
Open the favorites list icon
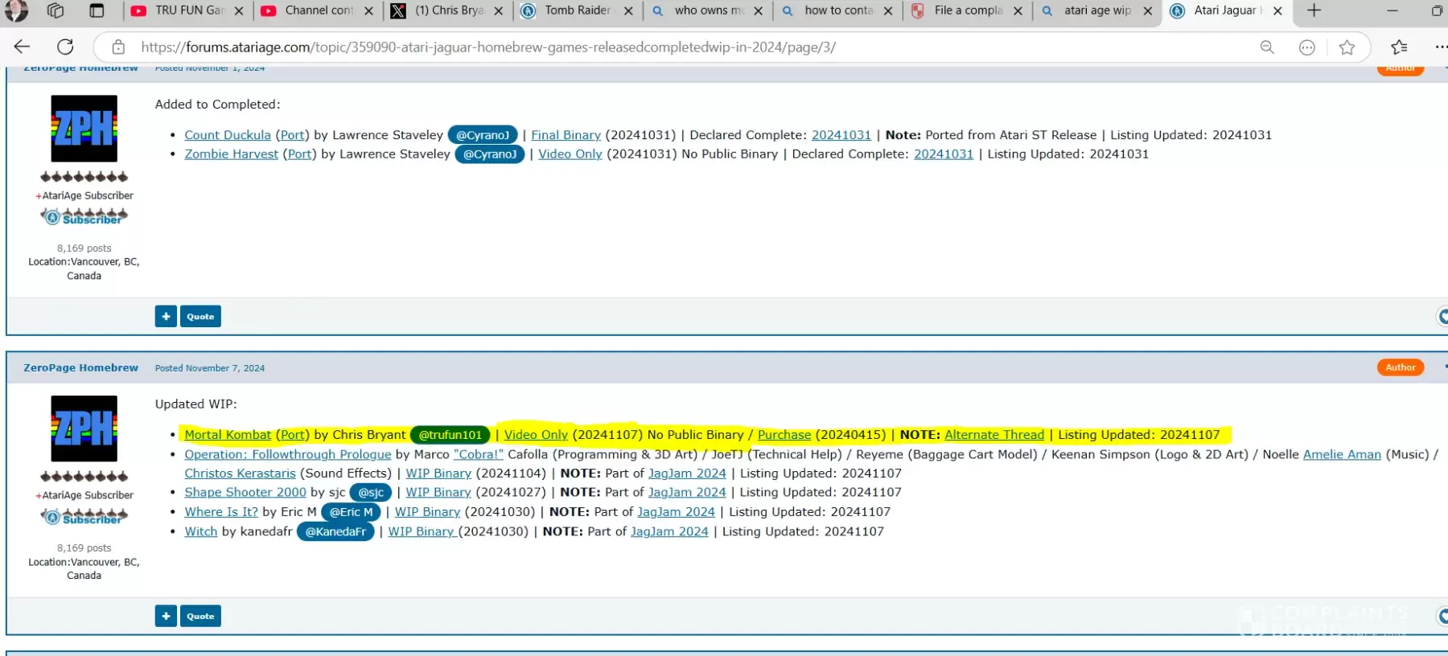[x=1400, y=47]
